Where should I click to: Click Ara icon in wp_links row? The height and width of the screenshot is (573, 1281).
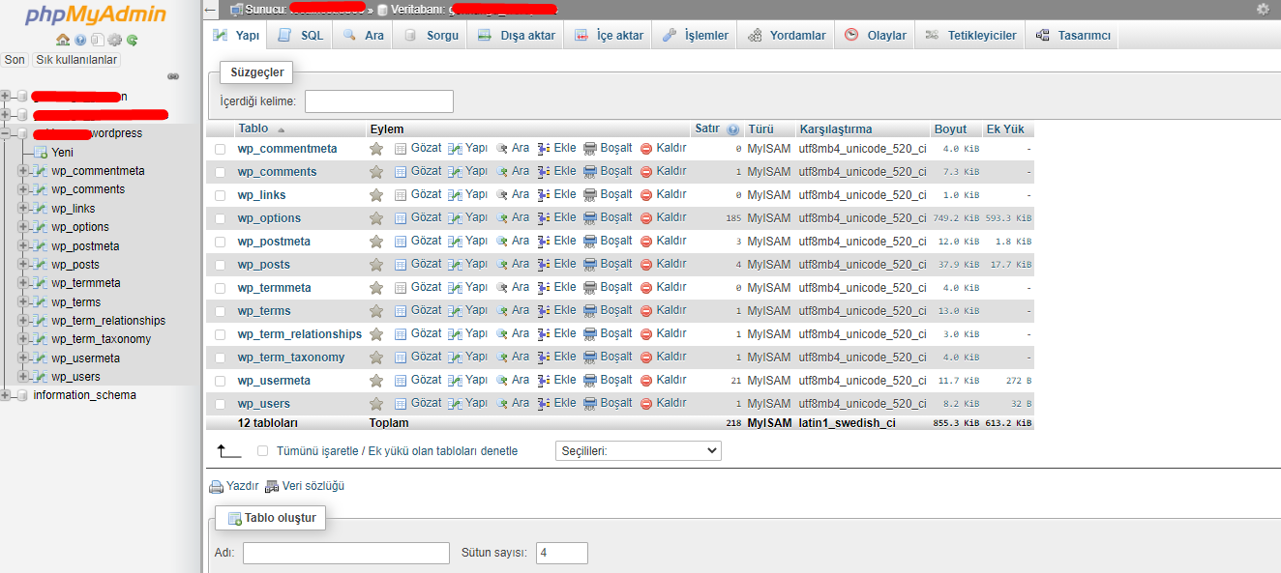[x=502, y=195]
